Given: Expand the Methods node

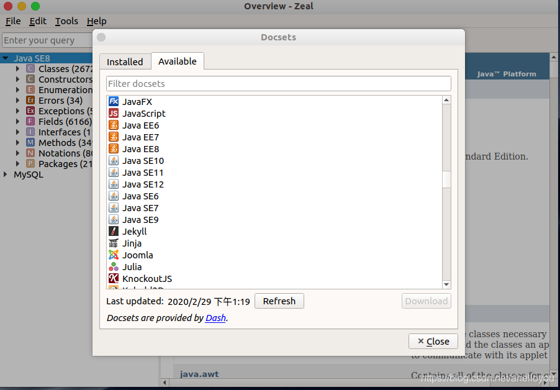Looking at the screenshot, I should (x=17, y=142).
